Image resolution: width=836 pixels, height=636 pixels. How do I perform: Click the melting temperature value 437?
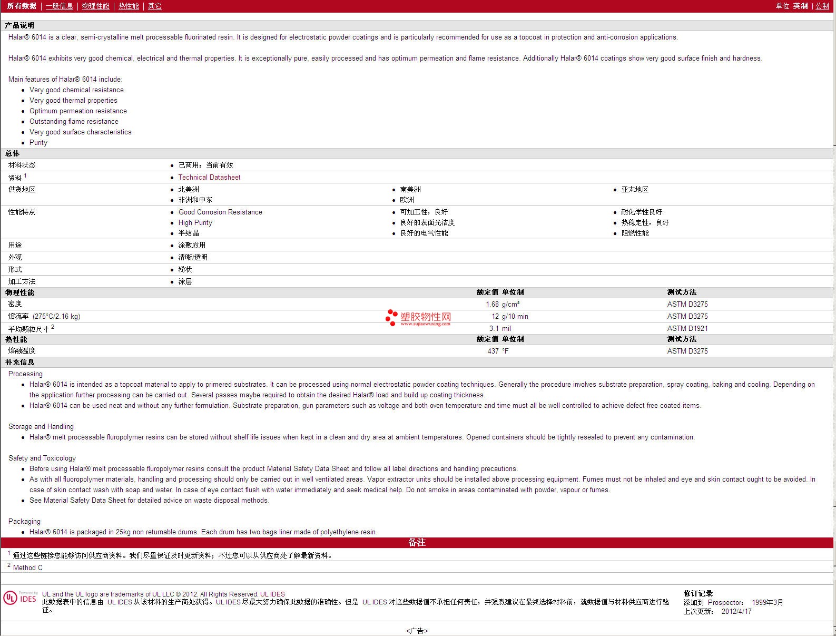click(x=493, y=351)
